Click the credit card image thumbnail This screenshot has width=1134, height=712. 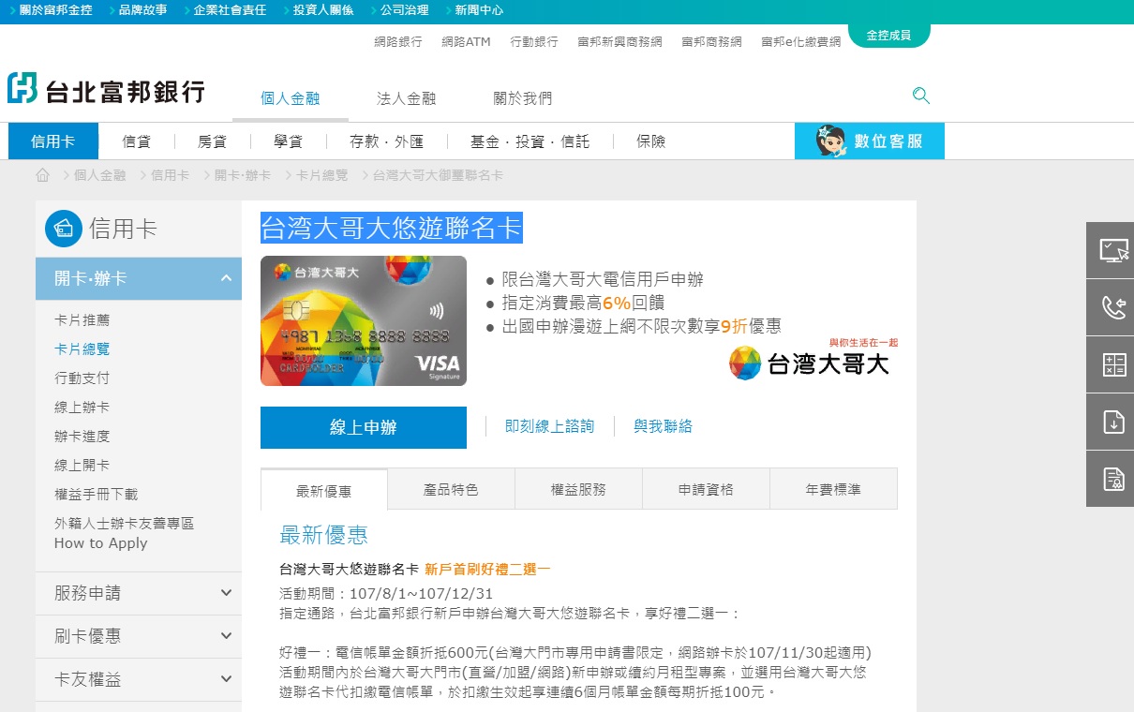[364, 320]
